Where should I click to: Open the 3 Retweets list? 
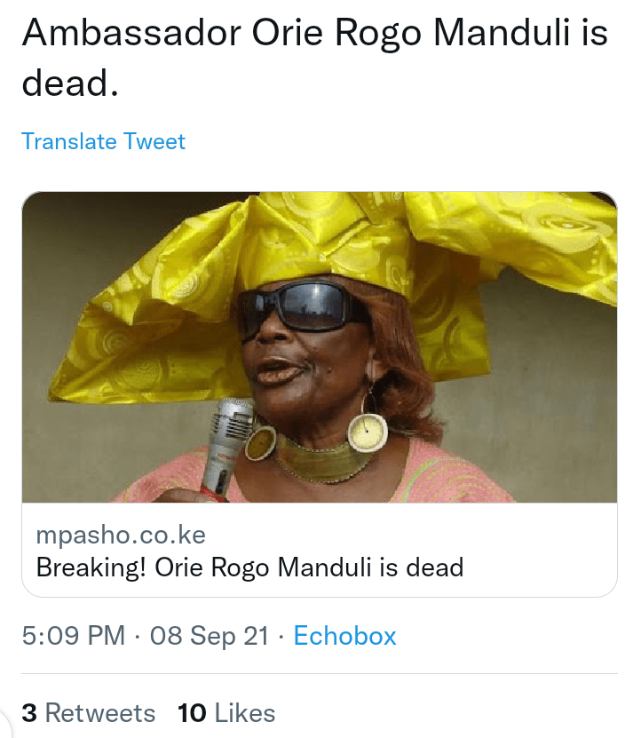pos(89,712)
